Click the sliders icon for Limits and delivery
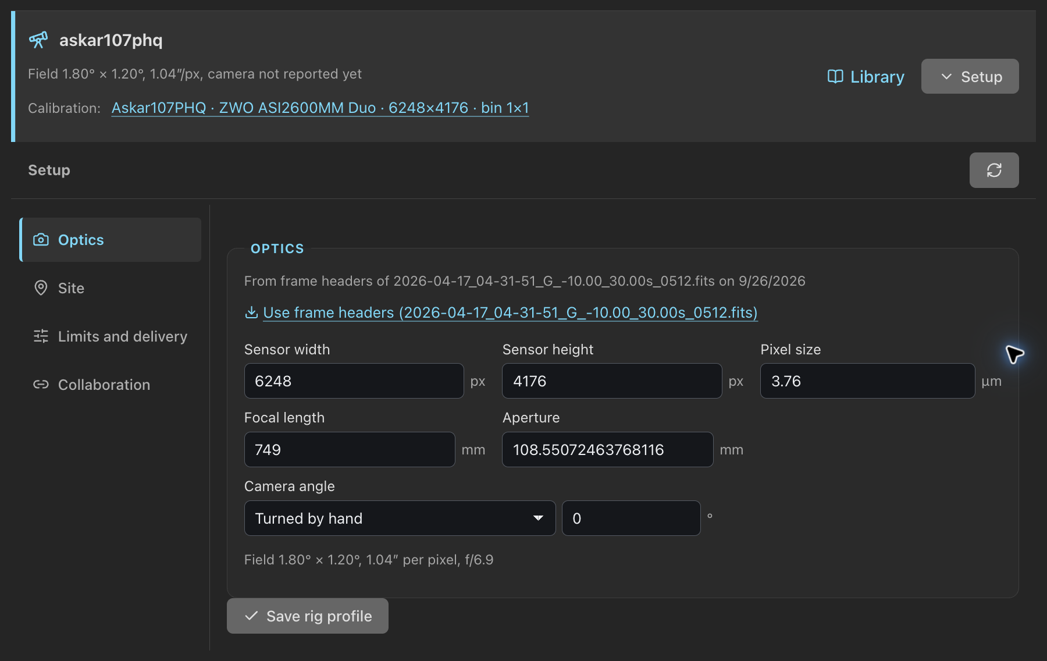 click(41, 336)
